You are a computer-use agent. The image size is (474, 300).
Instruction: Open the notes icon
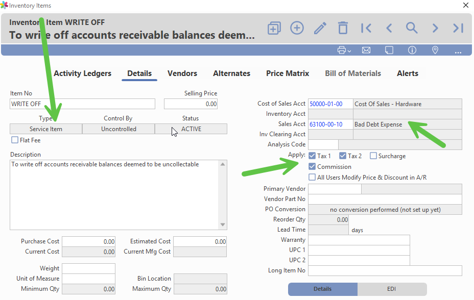click(x=389, y=50)
